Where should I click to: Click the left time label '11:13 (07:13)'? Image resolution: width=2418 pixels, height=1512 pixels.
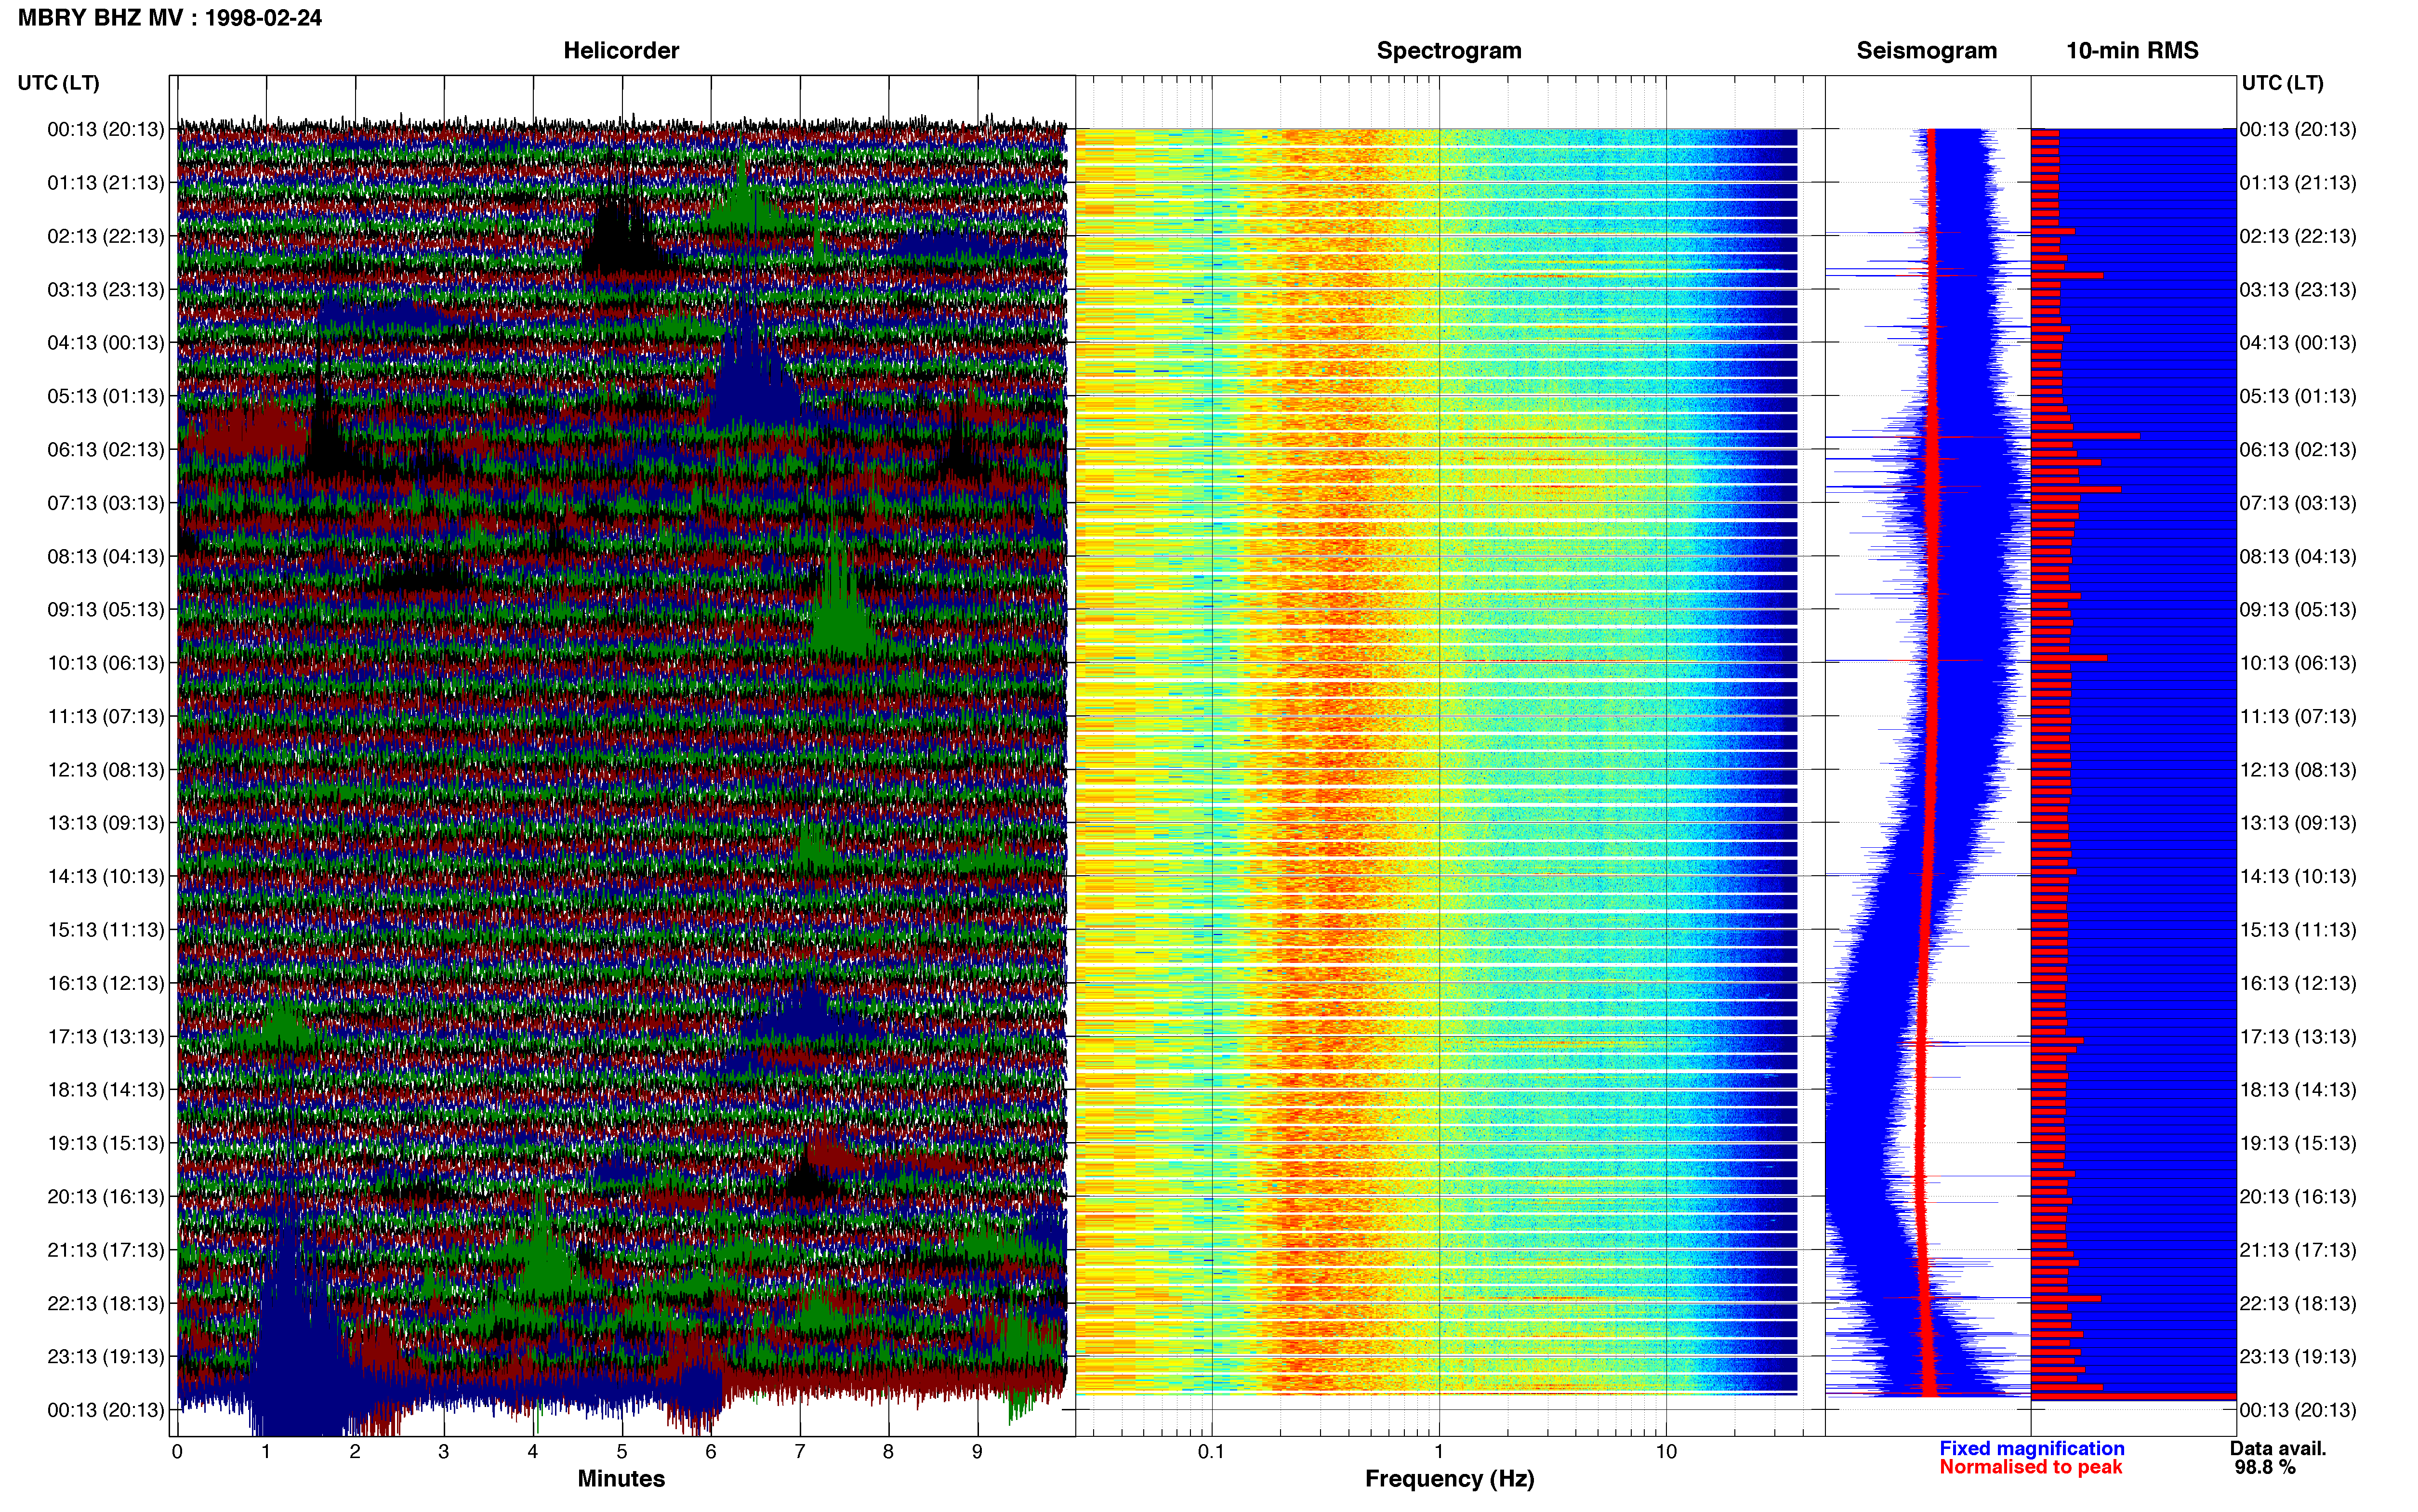tap(106, 716)
